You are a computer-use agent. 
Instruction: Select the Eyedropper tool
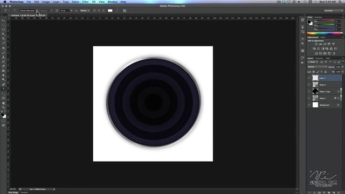(3, 43)
